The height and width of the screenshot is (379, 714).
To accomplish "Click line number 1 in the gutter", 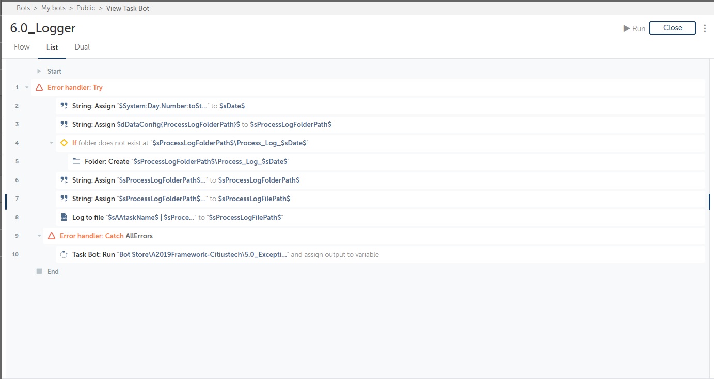I will click(x=17, y=87).
